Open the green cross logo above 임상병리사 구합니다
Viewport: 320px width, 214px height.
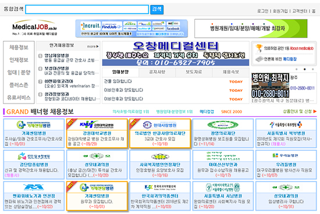pos(286,187)
